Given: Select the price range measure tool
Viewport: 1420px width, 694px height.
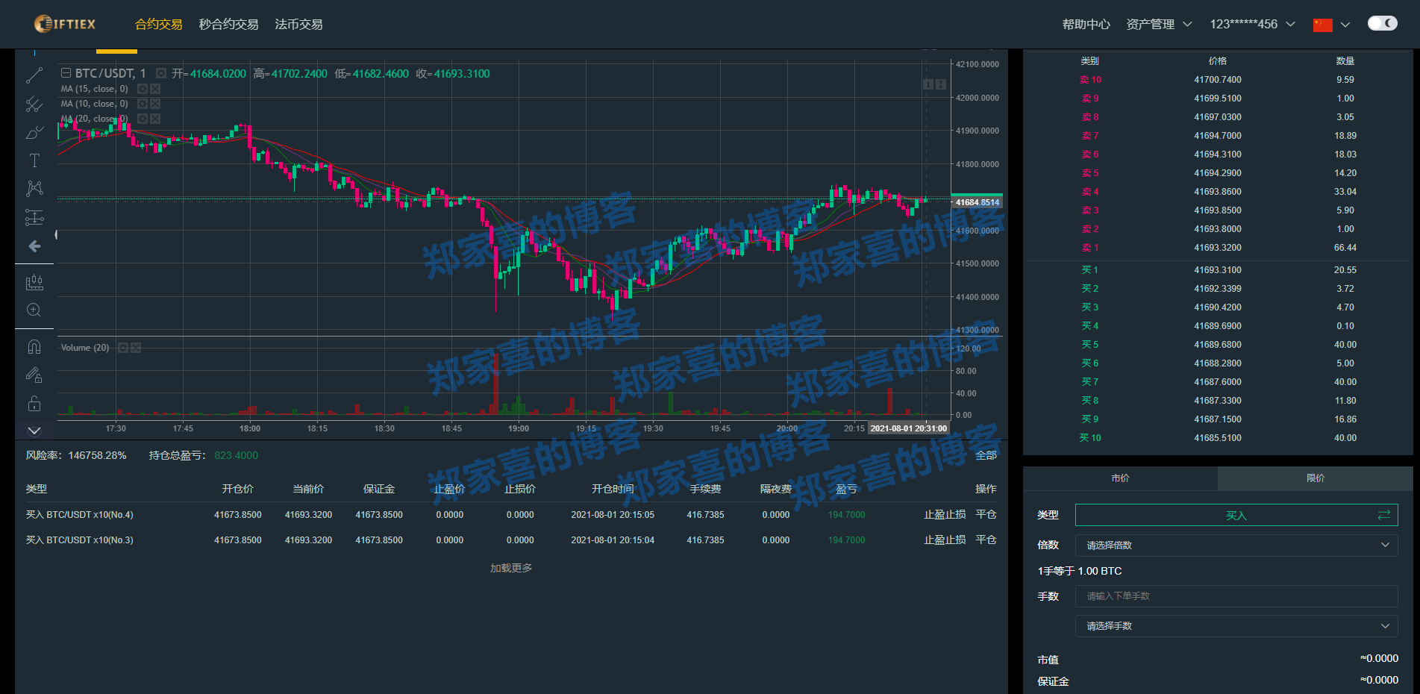Looking at the screenshot, I should 34,217.
